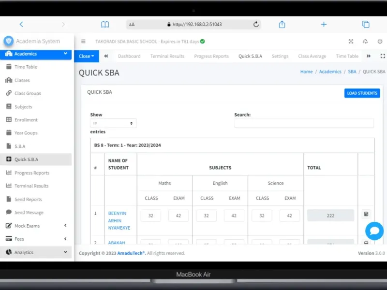Switch to the Time Table tab
Image resolution: width=387 pixels, height=290 pixels.
tap(347, 56)
